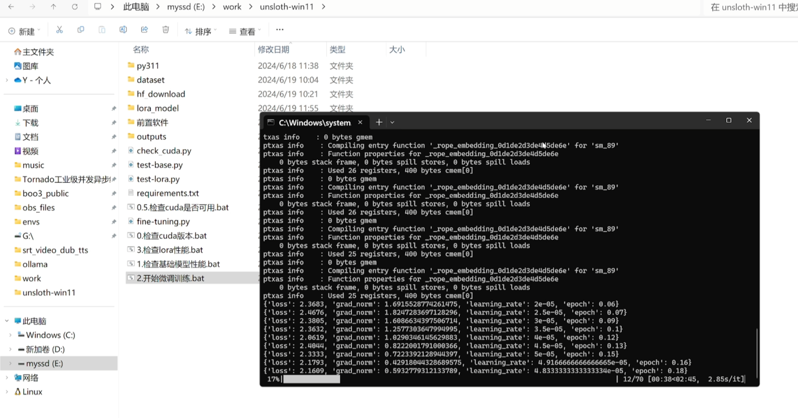Go up one folder level arrow
This screenshot has width=798, height=418.
[53, 7]
